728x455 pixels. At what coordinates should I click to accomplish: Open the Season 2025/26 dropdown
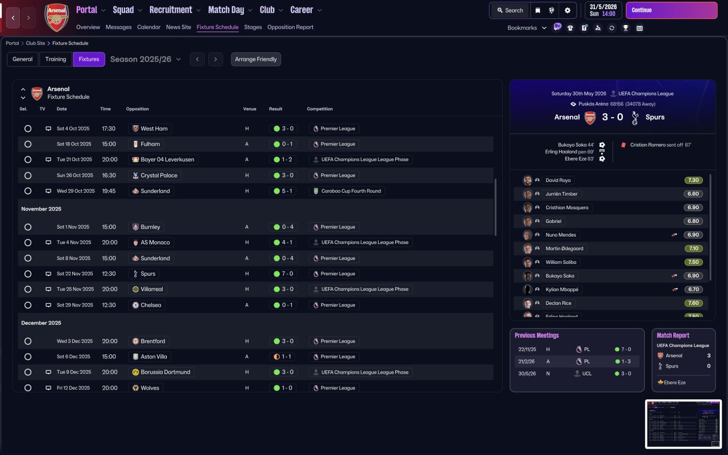[x=146, y=59]
